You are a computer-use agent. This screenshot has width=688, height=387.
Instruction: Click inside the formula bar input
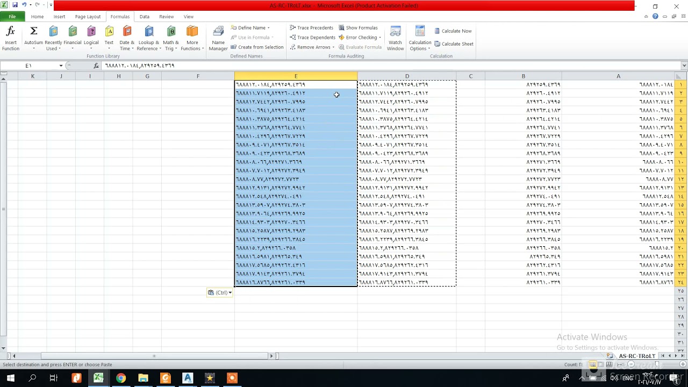coord(390,66)
